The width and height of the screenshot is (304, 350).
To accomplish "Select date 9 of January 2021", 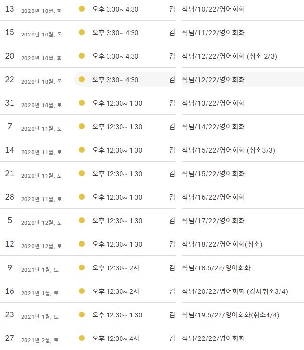I will (x=10, y=267).
